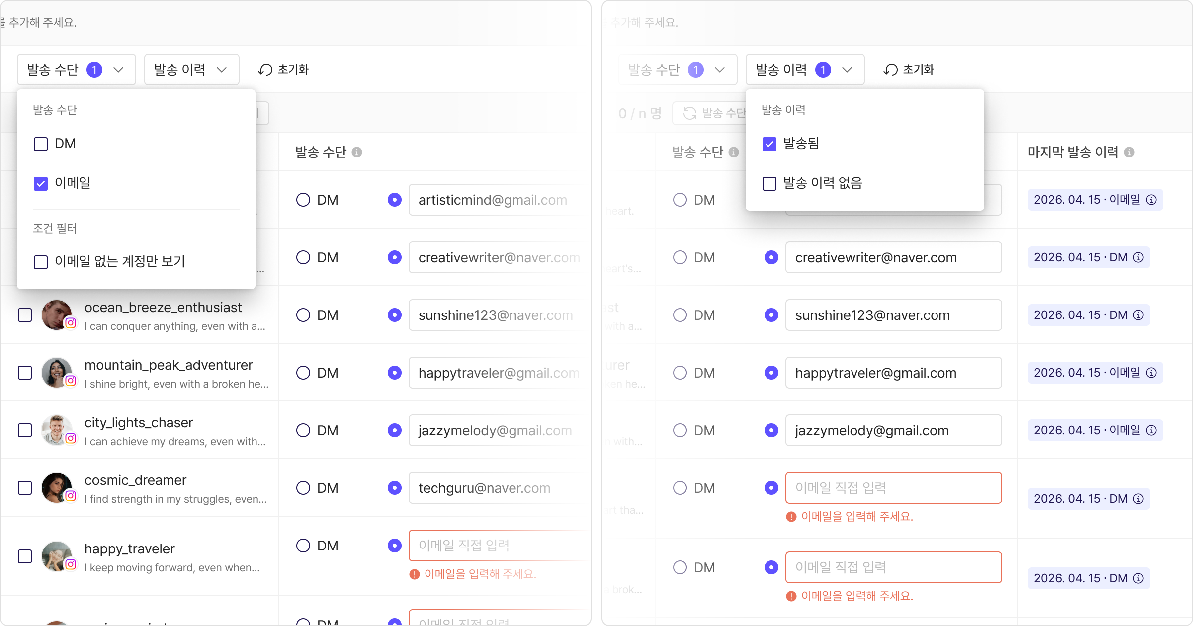Open left 발송 수단 filter dropdown
The width and height of the screenshot is (1193, 626).
[77, 70]
